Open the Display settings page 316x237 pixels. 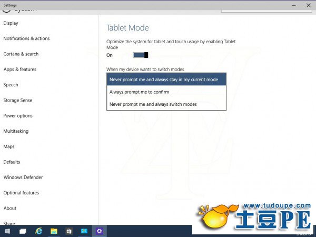point(11,23)
